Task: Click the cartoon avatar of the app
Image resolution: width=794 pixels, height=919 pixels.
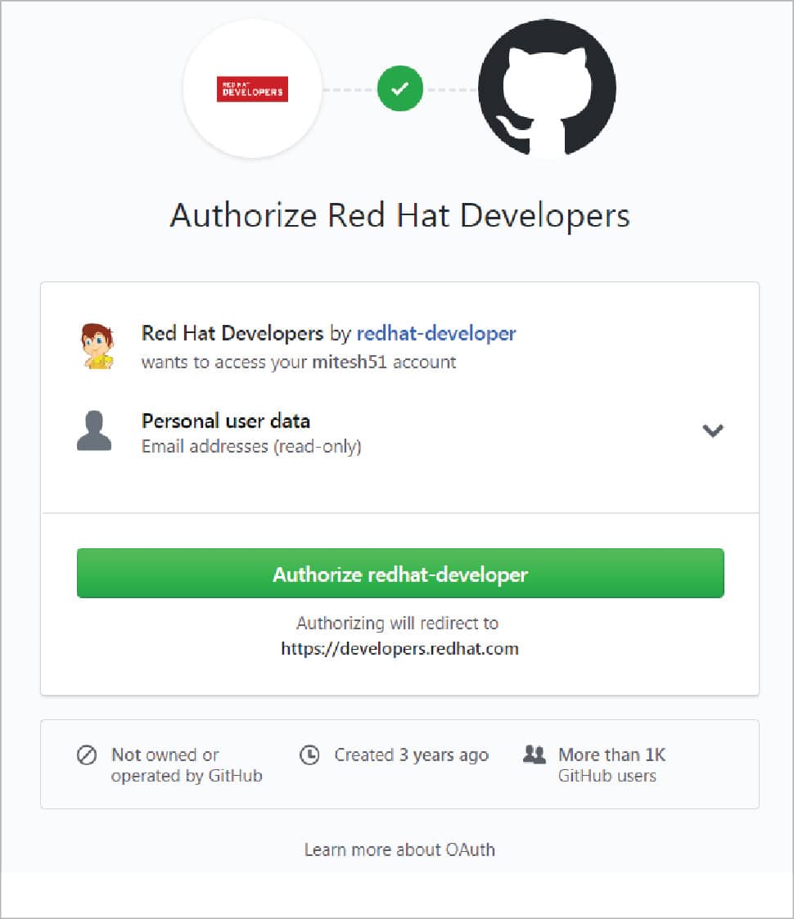Action: (x=97, y=346)
